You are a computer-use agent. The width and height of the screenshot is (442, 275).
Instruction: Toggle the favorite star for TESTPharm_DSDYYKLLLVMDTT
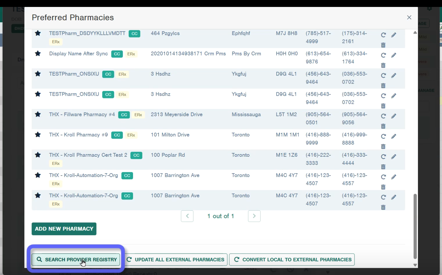(x=38, y=33)
